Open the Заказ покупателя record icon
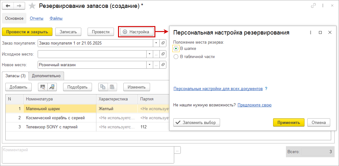Screen dimensions: 339x166 coord(163,43)
